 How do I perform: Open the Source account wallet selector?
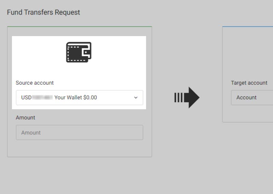click(x=79, y=98)
